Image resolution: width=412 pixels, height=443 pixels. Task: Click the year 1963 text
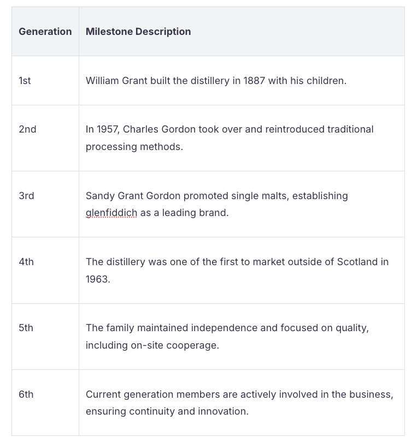(x=97, y=279)
